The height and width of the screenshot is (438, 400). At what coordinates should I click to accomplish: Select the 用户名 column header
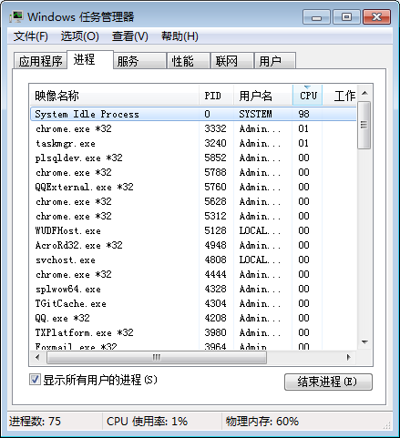[x=262, y=96]
